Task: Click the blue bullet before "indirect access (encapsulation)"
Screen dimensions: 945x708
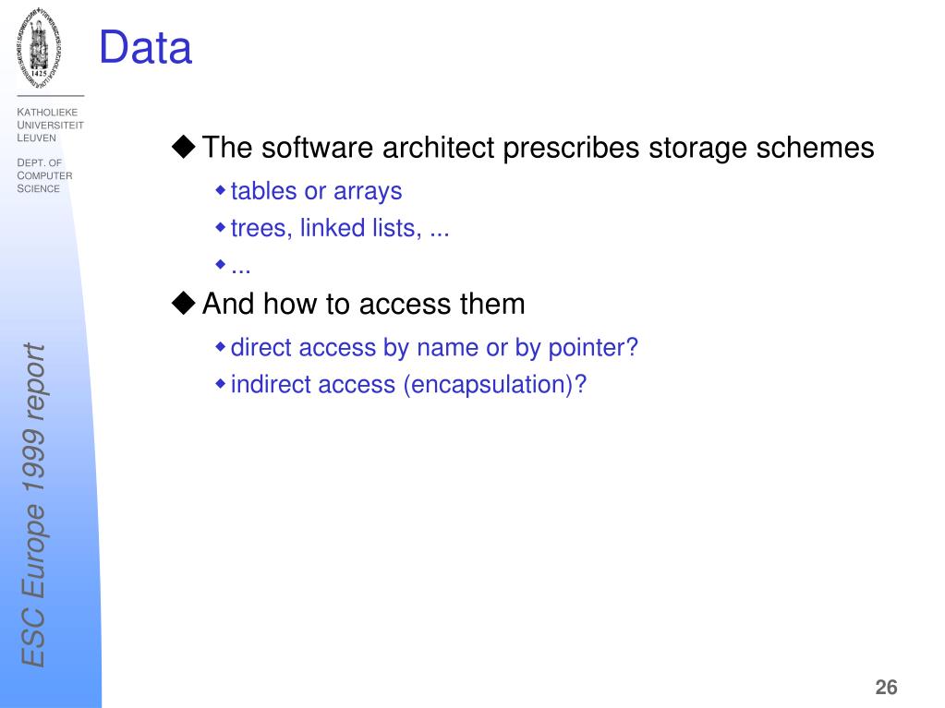Action: click(221, 383)
